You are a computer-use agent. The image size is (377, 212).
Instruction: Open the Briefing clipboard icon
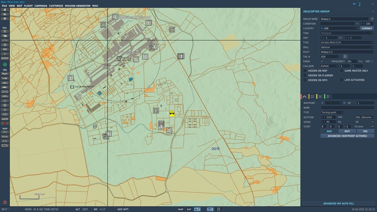pos(5,31)
